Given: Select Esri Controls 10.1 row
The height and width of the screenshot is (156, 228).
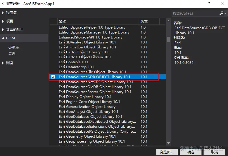Looking at the screenshot, I should [108, 62].
